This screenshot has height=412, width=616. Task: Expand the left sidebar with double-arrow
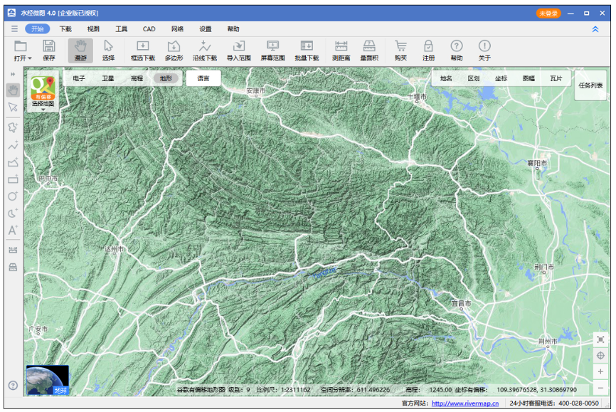[x=12, y=74]
